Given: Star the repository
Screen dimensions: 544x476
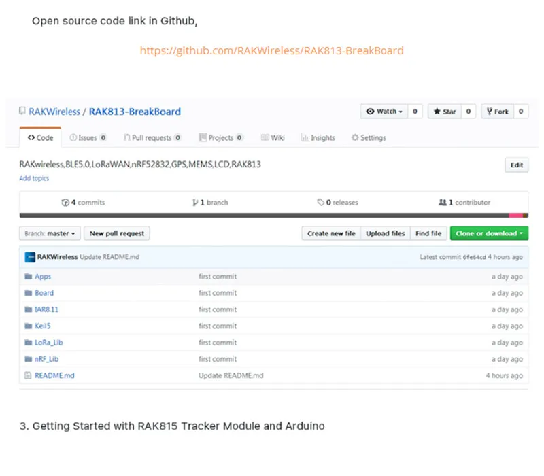Looking at the screenshot, I should coord(445,112).
